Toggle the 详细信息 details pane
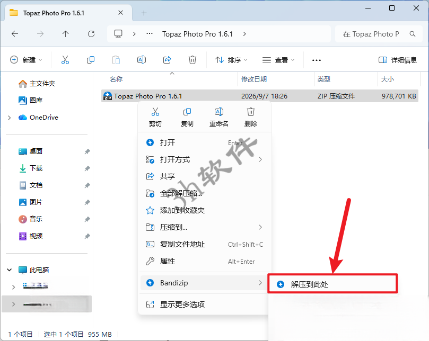 click(x=398, y=60)
